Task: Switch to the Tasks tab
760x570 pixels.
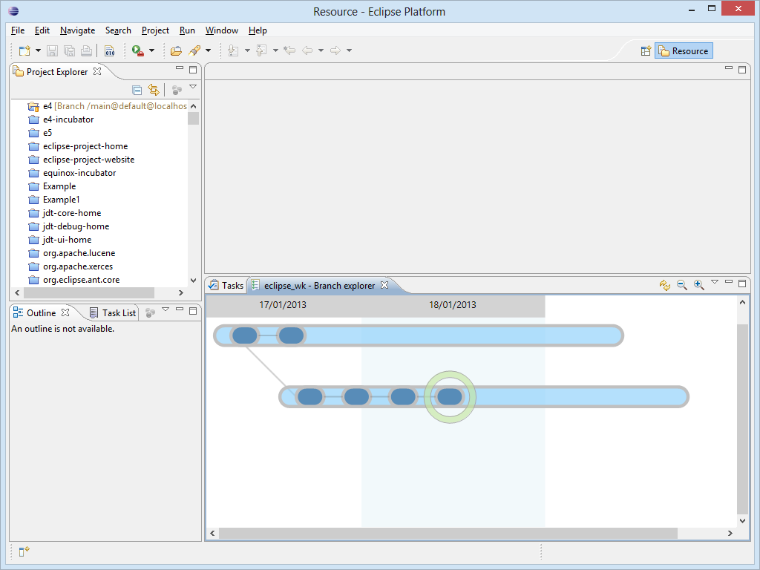Action: [226, 286]
